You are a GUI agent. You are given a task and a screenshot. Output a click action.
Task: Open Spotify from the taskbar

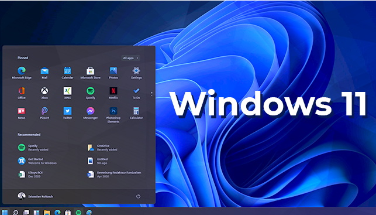tap(78, 212)
